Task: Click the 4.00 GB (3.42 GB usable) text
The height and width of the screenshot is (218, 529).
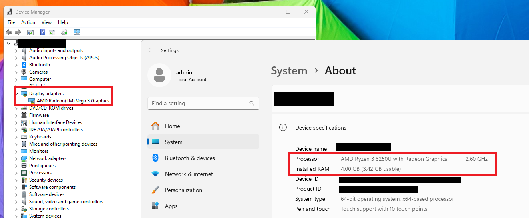Action: tap(371, 169)
